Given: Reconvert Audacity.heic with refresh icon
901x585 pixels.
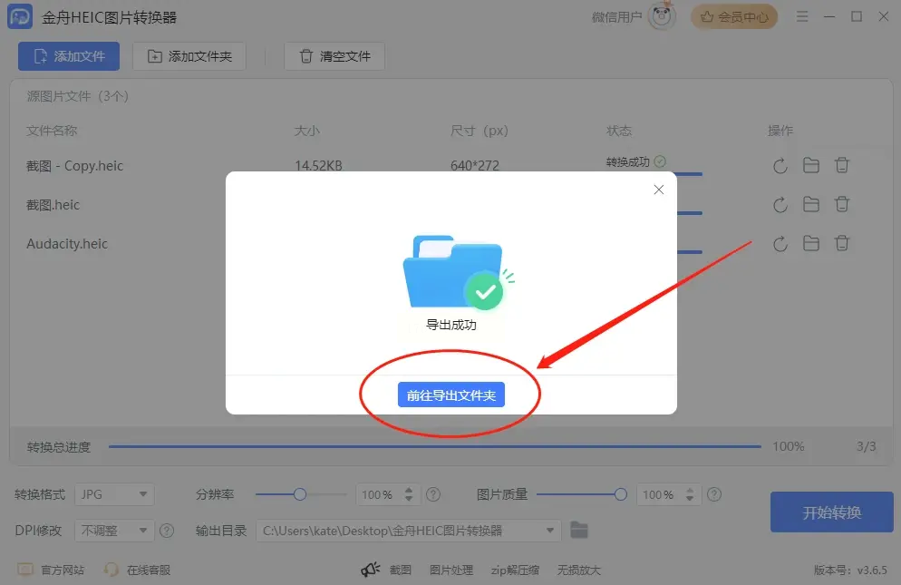Looking at the screenshot, I should click(x=780, y=244).
